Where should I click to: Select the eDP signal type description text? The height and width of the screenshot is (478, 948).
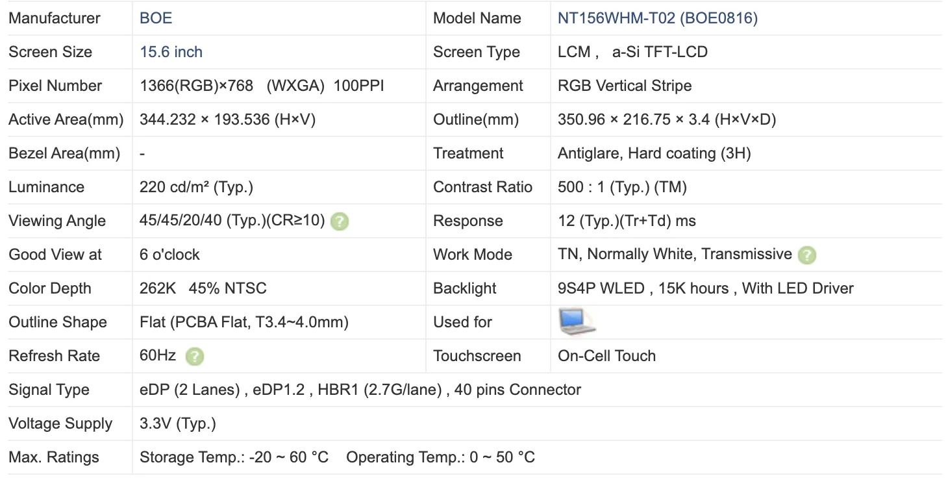(360, 390)
